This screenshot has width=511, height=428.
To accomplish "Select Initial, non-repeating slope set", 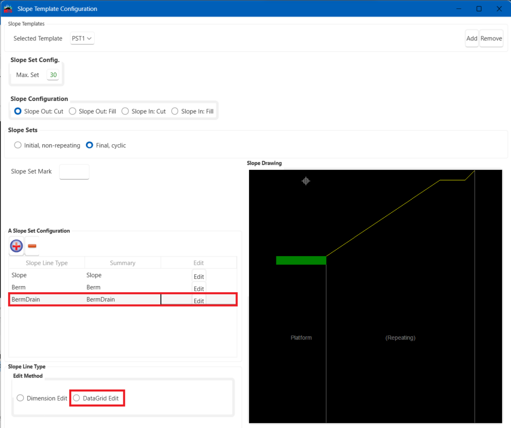I will (x=18, y=145).
